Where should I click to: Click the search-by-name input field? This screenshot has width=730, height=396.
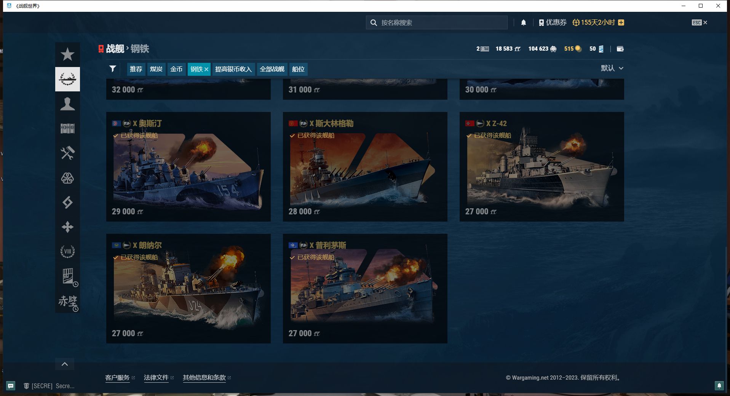442,22
